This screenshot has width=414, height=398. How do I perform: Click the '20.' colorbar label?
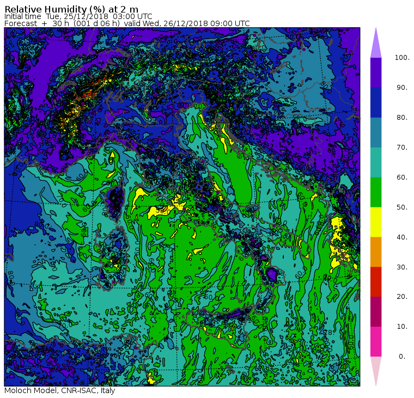402,297
